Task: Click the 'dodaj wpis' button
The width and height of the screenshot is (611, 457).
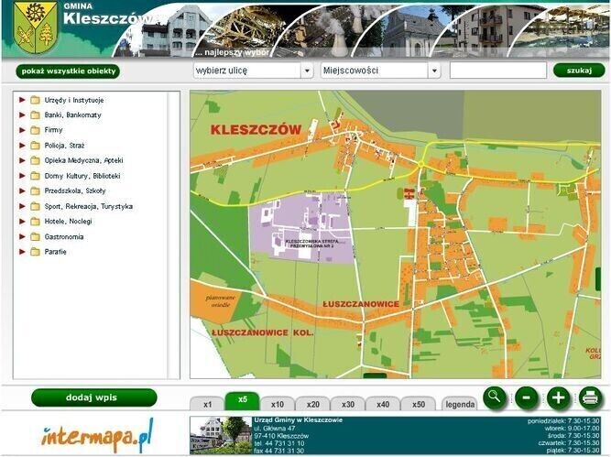Action: (x=94, y=397)
